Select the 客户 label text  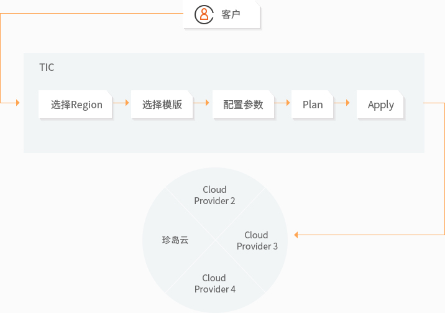(x=231, y=14)
